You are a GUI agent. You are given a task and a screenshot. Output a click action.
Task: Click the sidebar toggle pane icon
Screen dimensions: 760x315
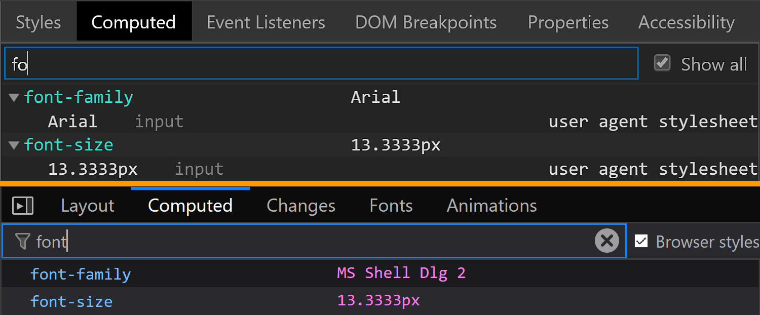(23, 206)
